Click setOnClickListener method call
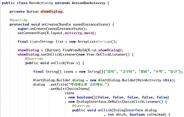 pyautogui.click(x=59, y=54)
